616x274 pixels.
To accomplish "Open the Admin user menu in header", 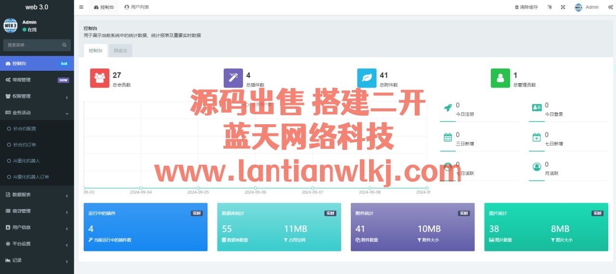I will pyautogui.click(x=587, y=7).
